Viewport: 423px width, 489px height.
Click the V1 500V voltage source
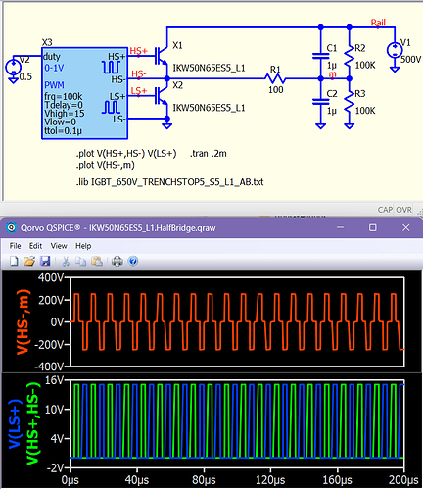pyautogui.click(x=395, y=51)
